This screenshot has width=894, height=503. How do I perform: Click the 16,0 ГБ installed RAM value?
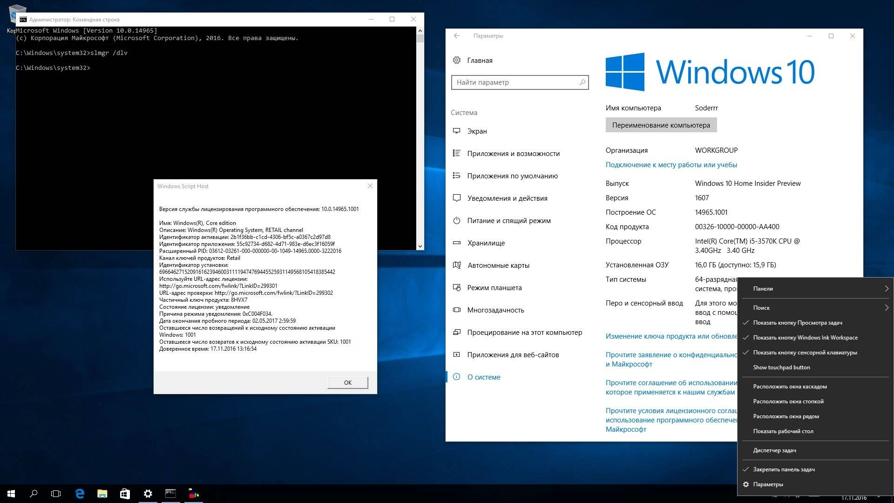pyautogui.click(x=735, y=265)
